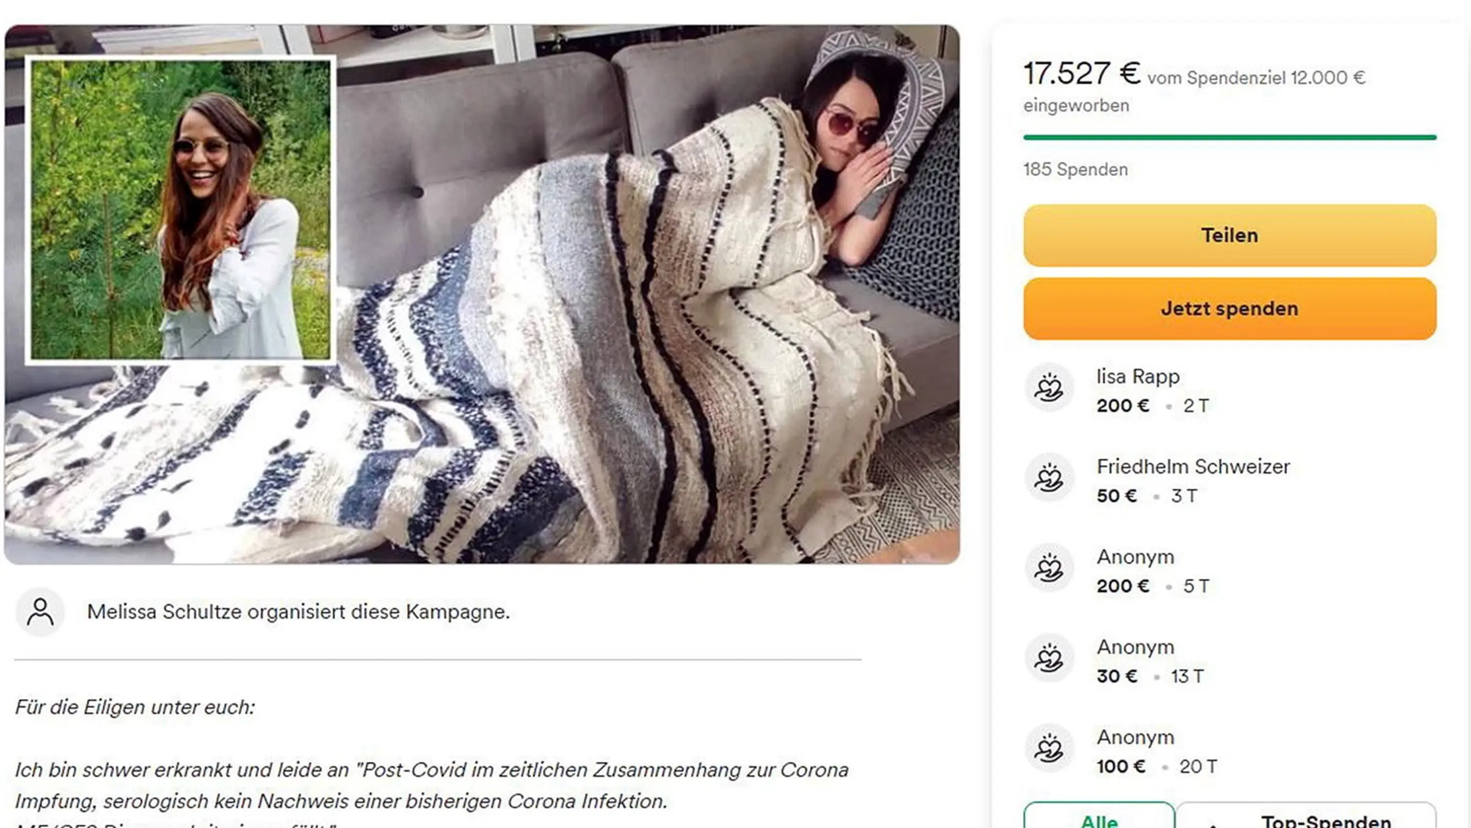1471x828 pixels.
Task: Click the donation icon for the 100 € Anonym donor
Action: coord(1049,749)
